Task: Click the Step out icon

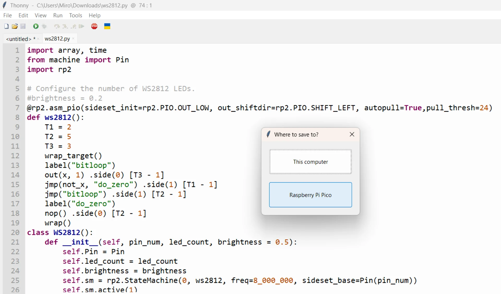Action: coord(74,26)
